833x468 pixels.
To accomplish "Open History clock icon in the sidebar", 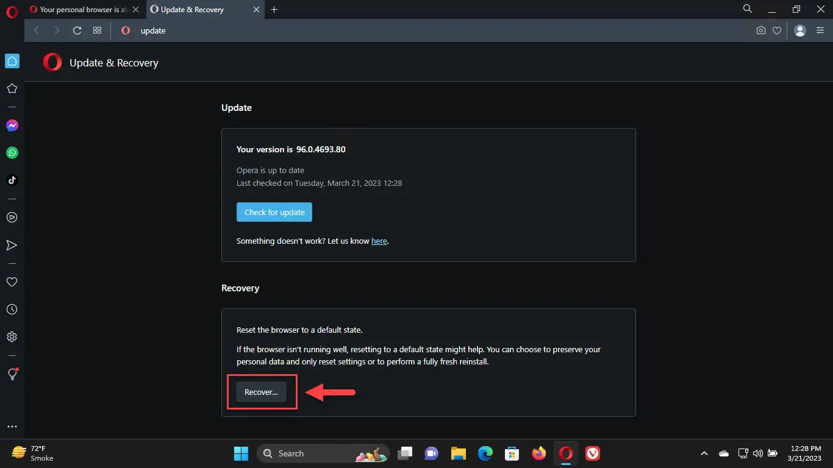I will tap(12, 310).
